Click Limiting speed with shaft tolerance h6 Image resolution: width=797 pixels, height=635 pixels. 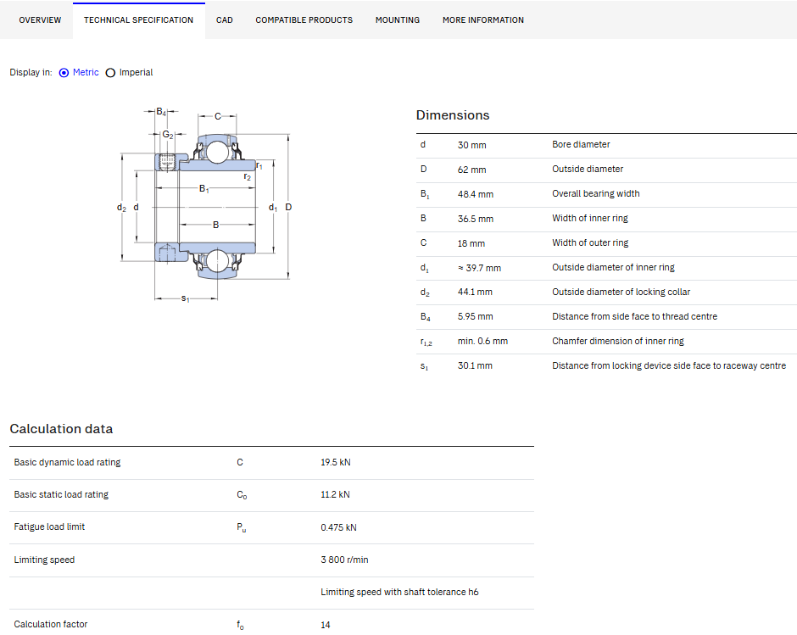(399, 593)
